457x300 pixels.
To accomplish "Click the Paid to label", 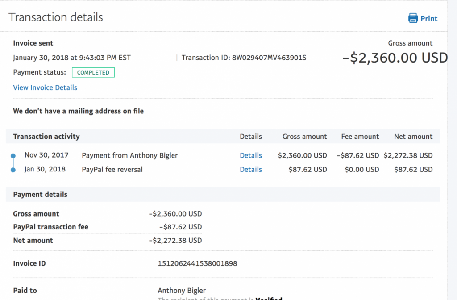I will click(x=25, y=290).
